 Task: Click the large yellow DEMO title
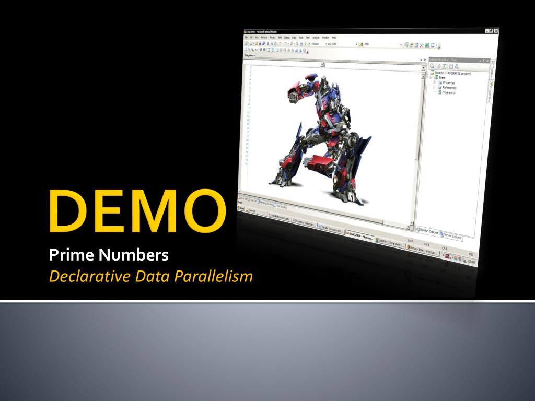click(138, 211)
